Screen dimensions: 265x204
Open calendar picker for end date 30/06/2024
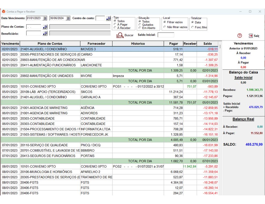click(x=68, y=18)
